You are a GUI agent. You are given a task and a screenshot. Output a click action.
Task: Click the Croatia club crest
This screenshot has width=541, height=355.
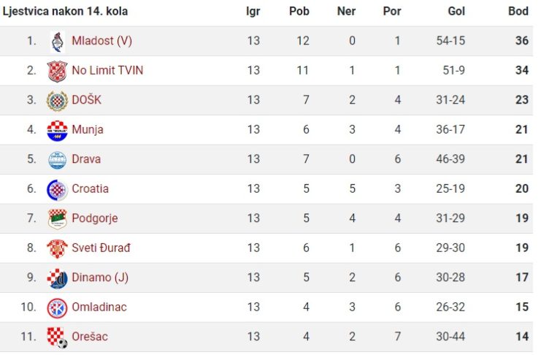coord(57,190)
